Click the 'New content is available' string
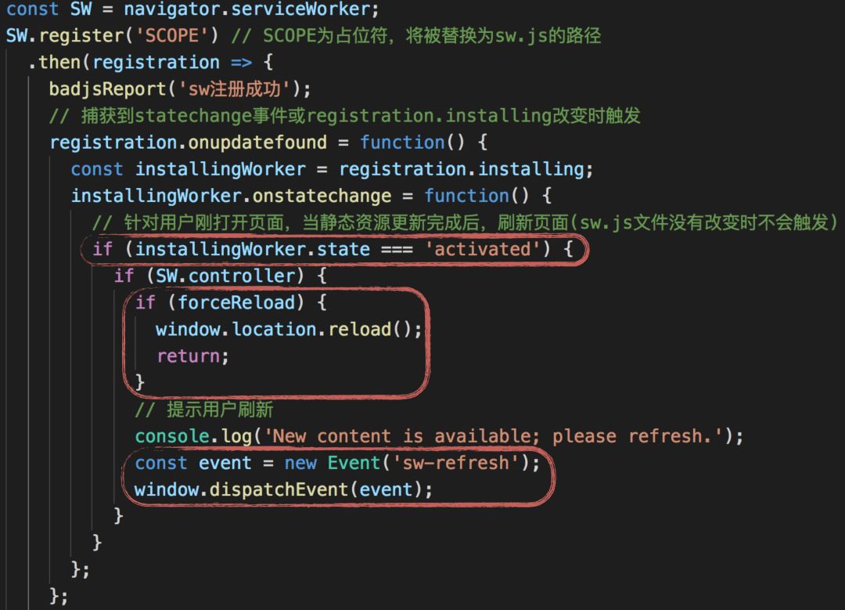 (493, 436)
